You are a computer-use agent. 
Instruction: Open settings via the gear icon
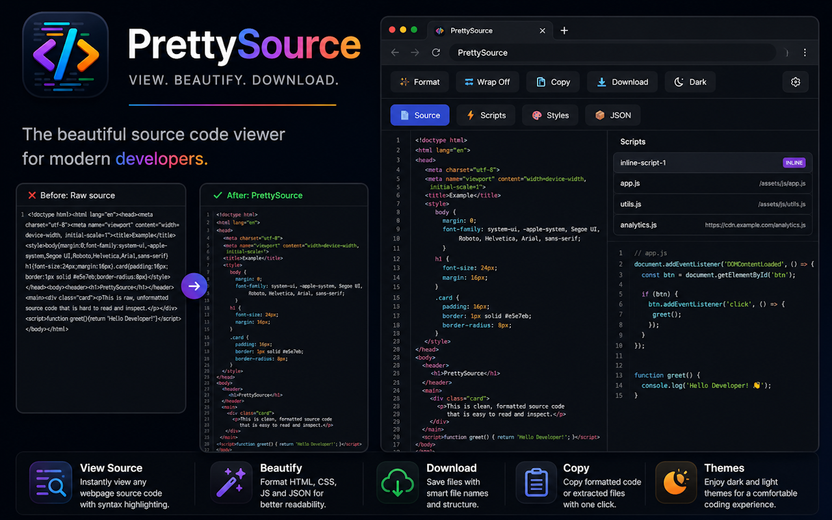tap(796, 82)
